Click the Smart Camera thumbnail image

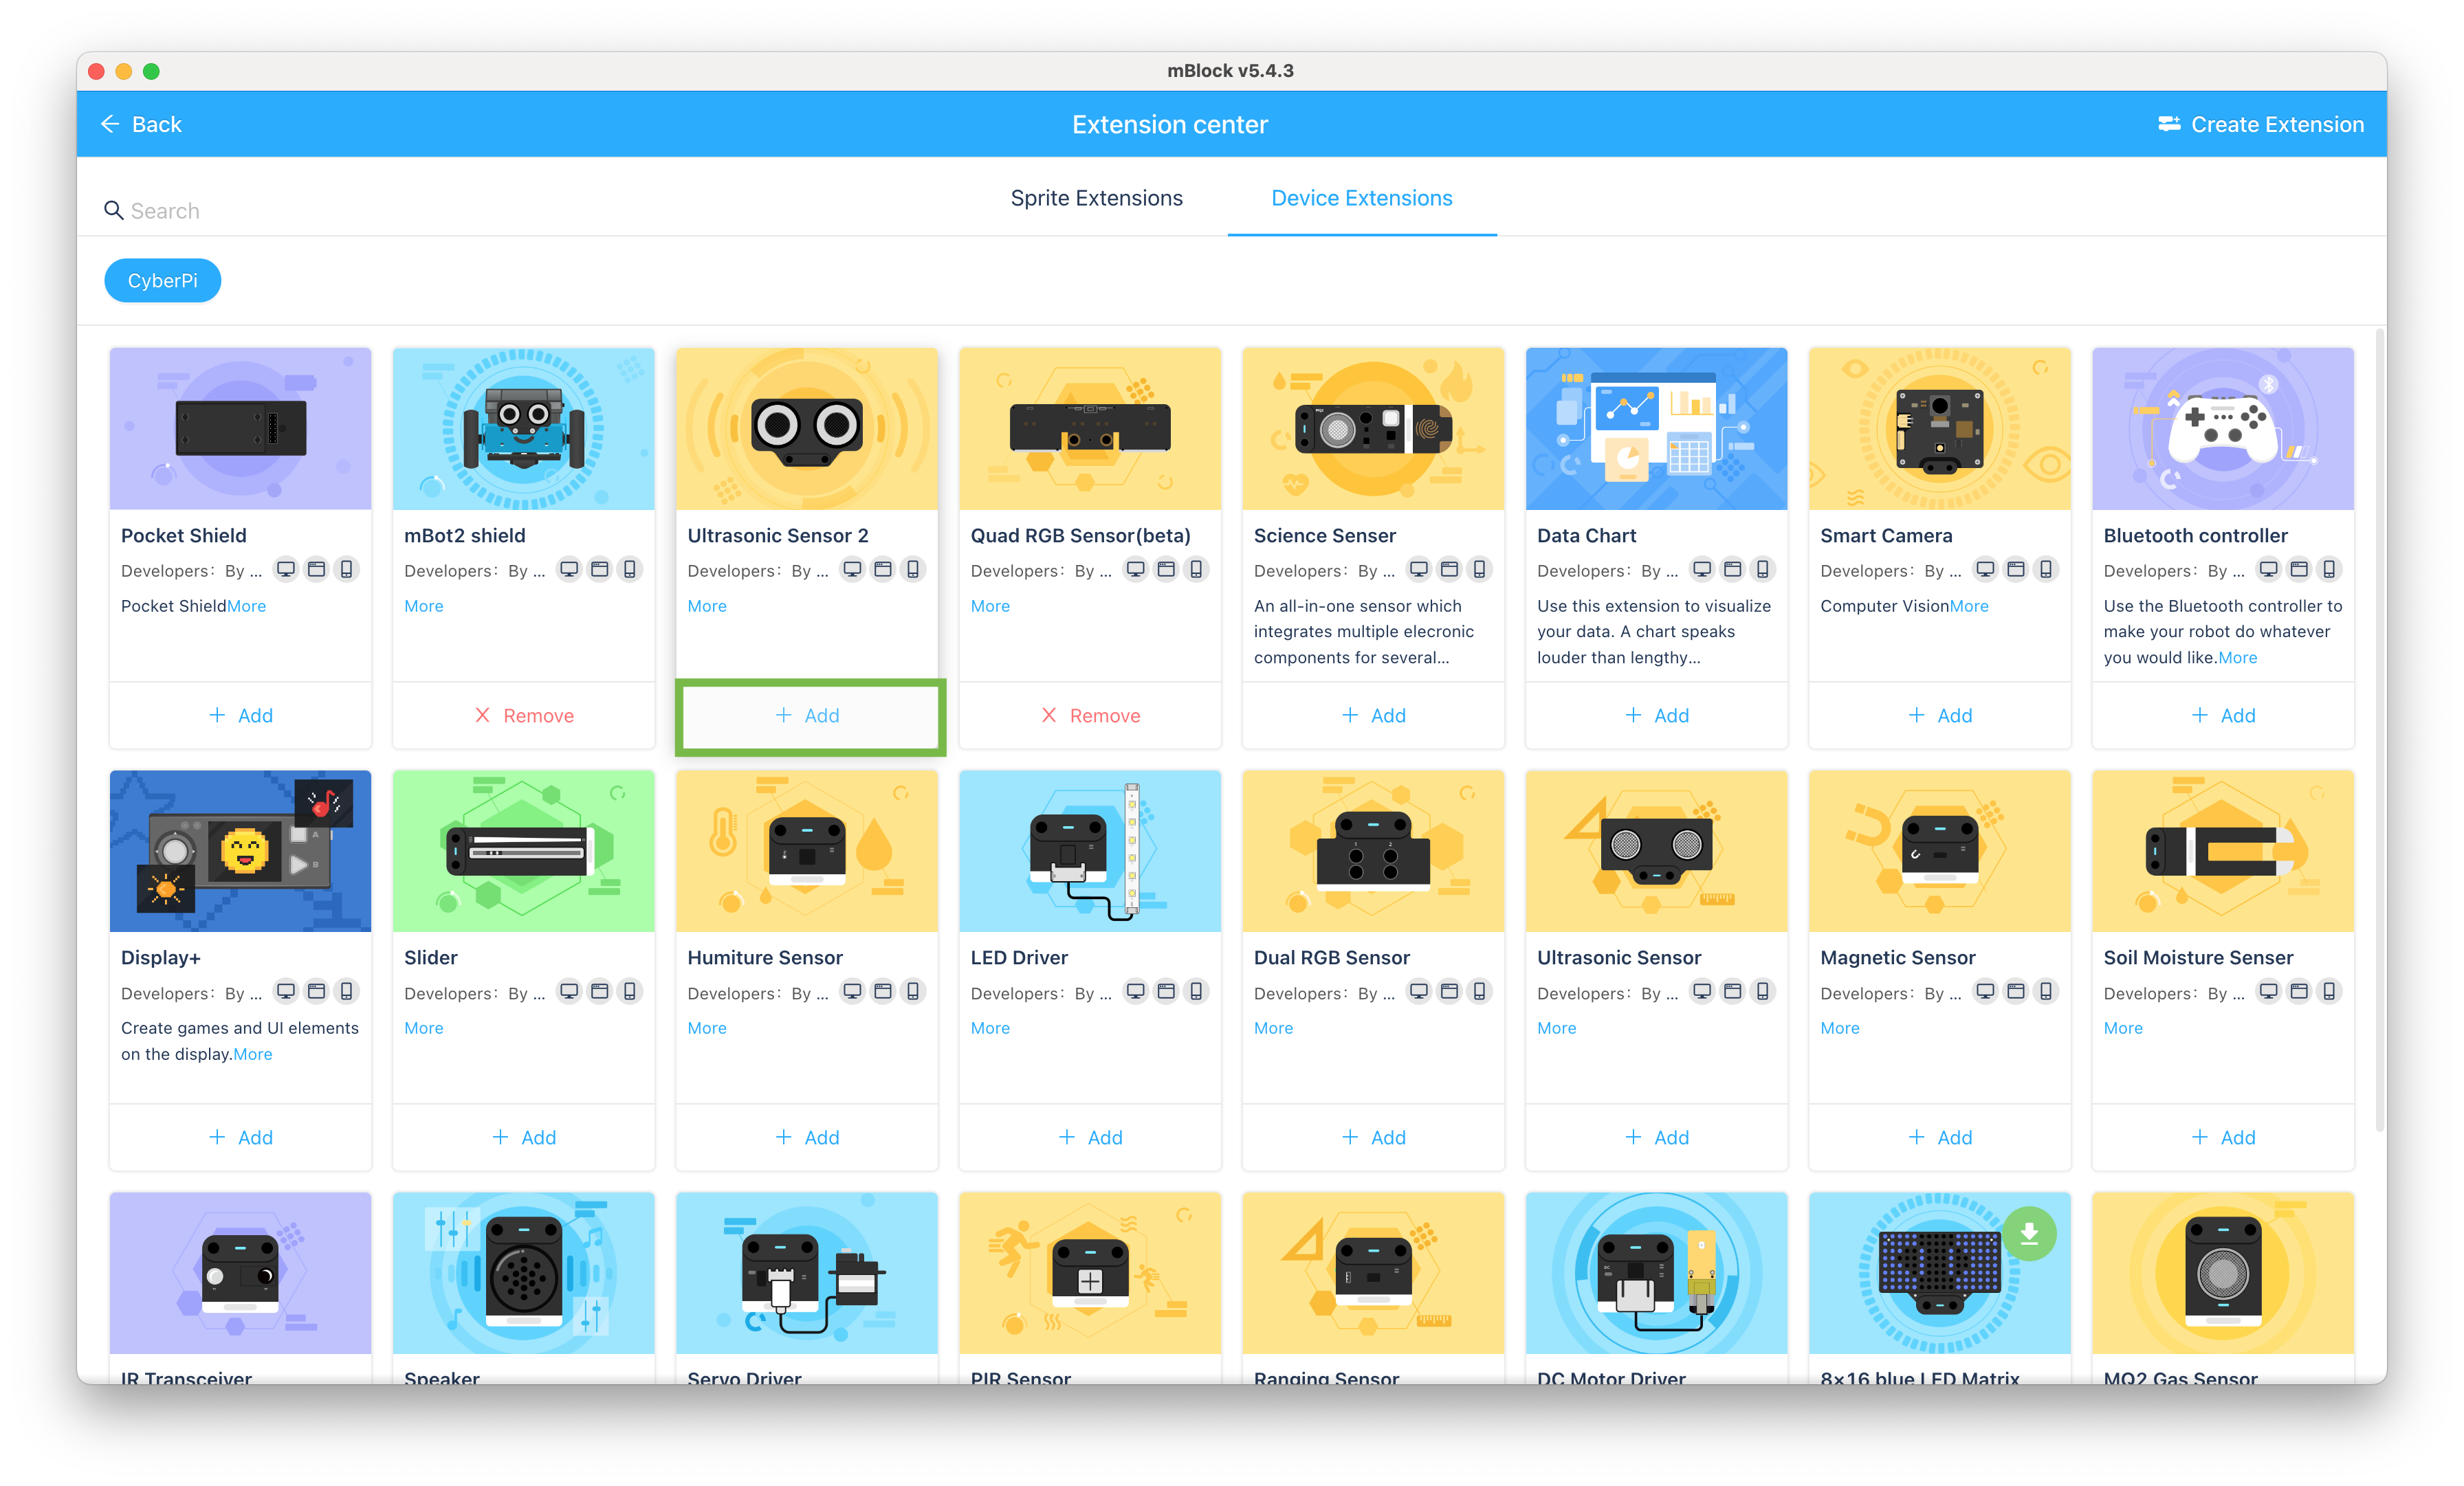(x=1939, y=428)
